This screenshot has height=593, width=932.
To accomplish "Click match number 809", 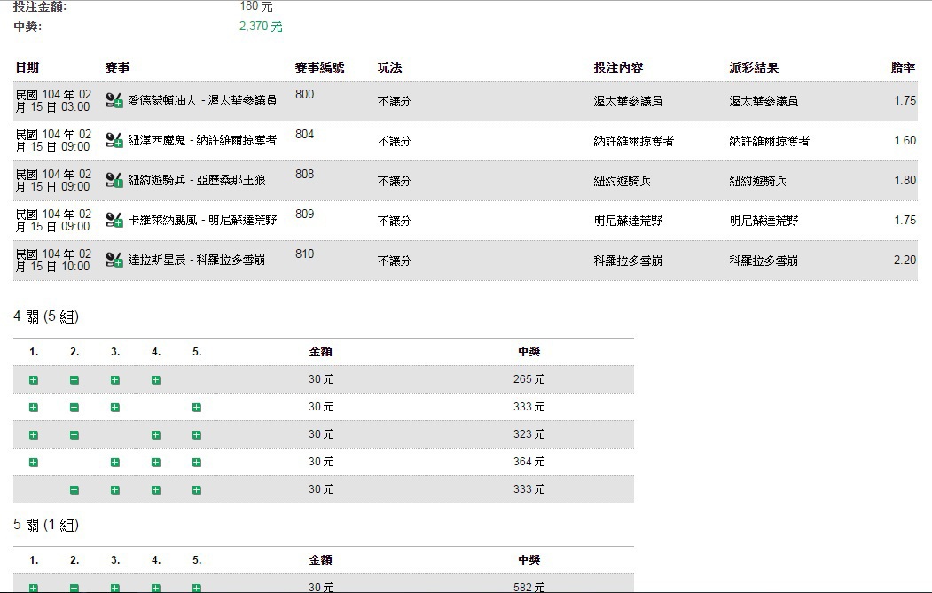I will (x=304, y=214).
